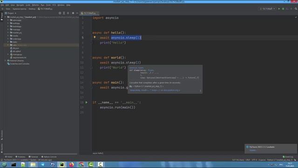Expand the adminapp folder arrow

pyautogui.click(x=8, y=20)
